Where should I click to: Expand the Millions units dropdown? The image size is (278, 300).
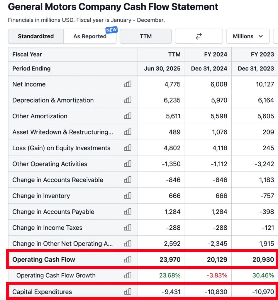pos(248,36)
